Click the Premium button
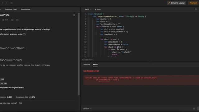The width and height of the screenshot is (199, 112). pos(193,3)
